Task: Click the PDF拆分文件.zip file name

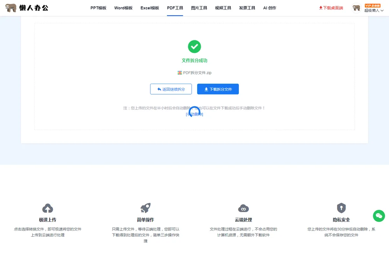Action: [197, 73]
